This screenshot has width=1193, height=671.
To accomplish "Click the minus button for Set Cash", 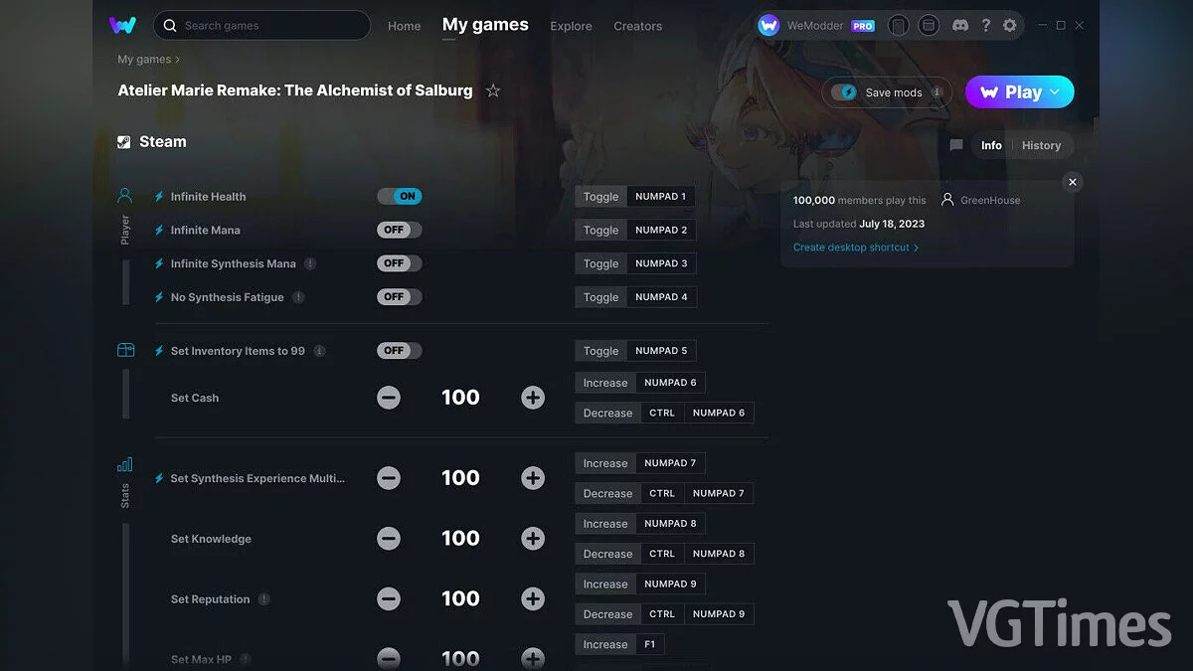I will pos(389,398).
